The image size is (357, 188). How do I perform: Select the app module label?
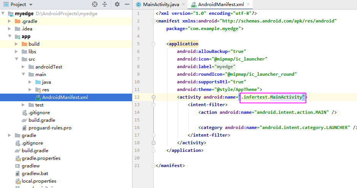tap(26, 37)
